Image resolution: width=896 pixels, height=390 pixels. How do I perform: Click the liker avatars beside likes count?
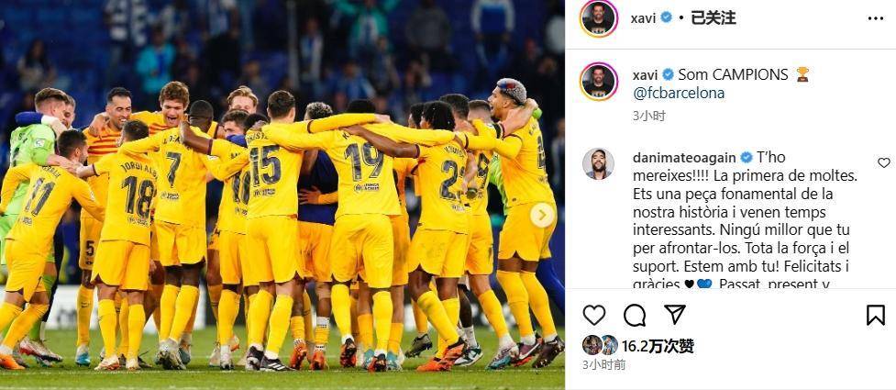coord(600,345)
